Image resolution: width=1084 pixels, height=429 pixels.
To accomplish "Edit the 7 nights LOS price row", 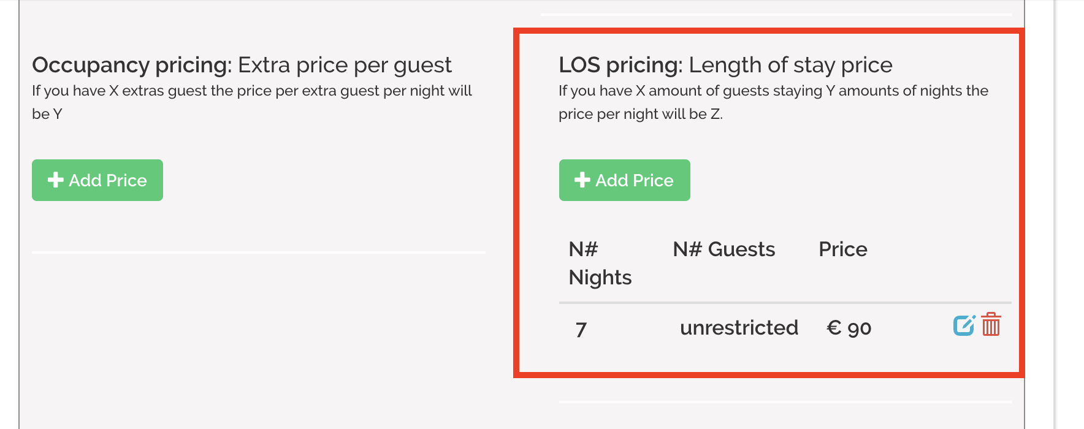I will [x=964, y=325].
